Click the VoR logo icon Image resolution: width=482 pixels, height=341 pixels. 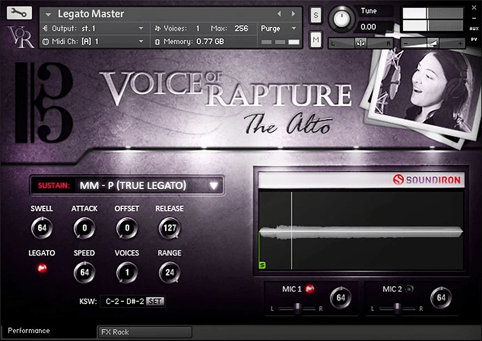pyautogui.click(x=20, y=37)
